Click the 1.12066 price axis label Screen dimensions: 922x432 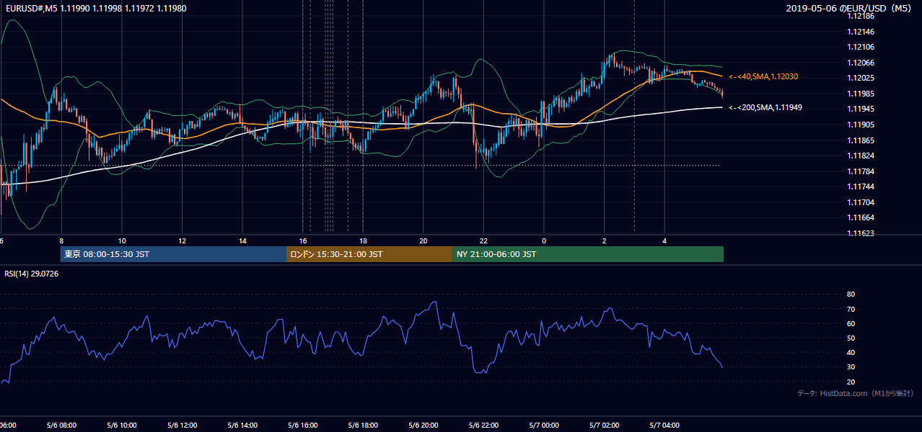[861, 63]
